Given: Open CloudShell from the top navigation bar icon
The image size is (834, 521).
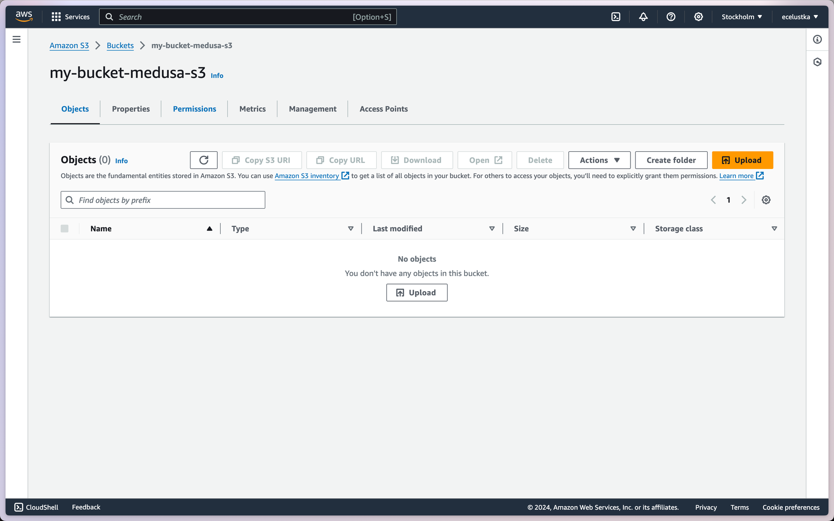Looking at the screenshot, I should pos(615,17).
